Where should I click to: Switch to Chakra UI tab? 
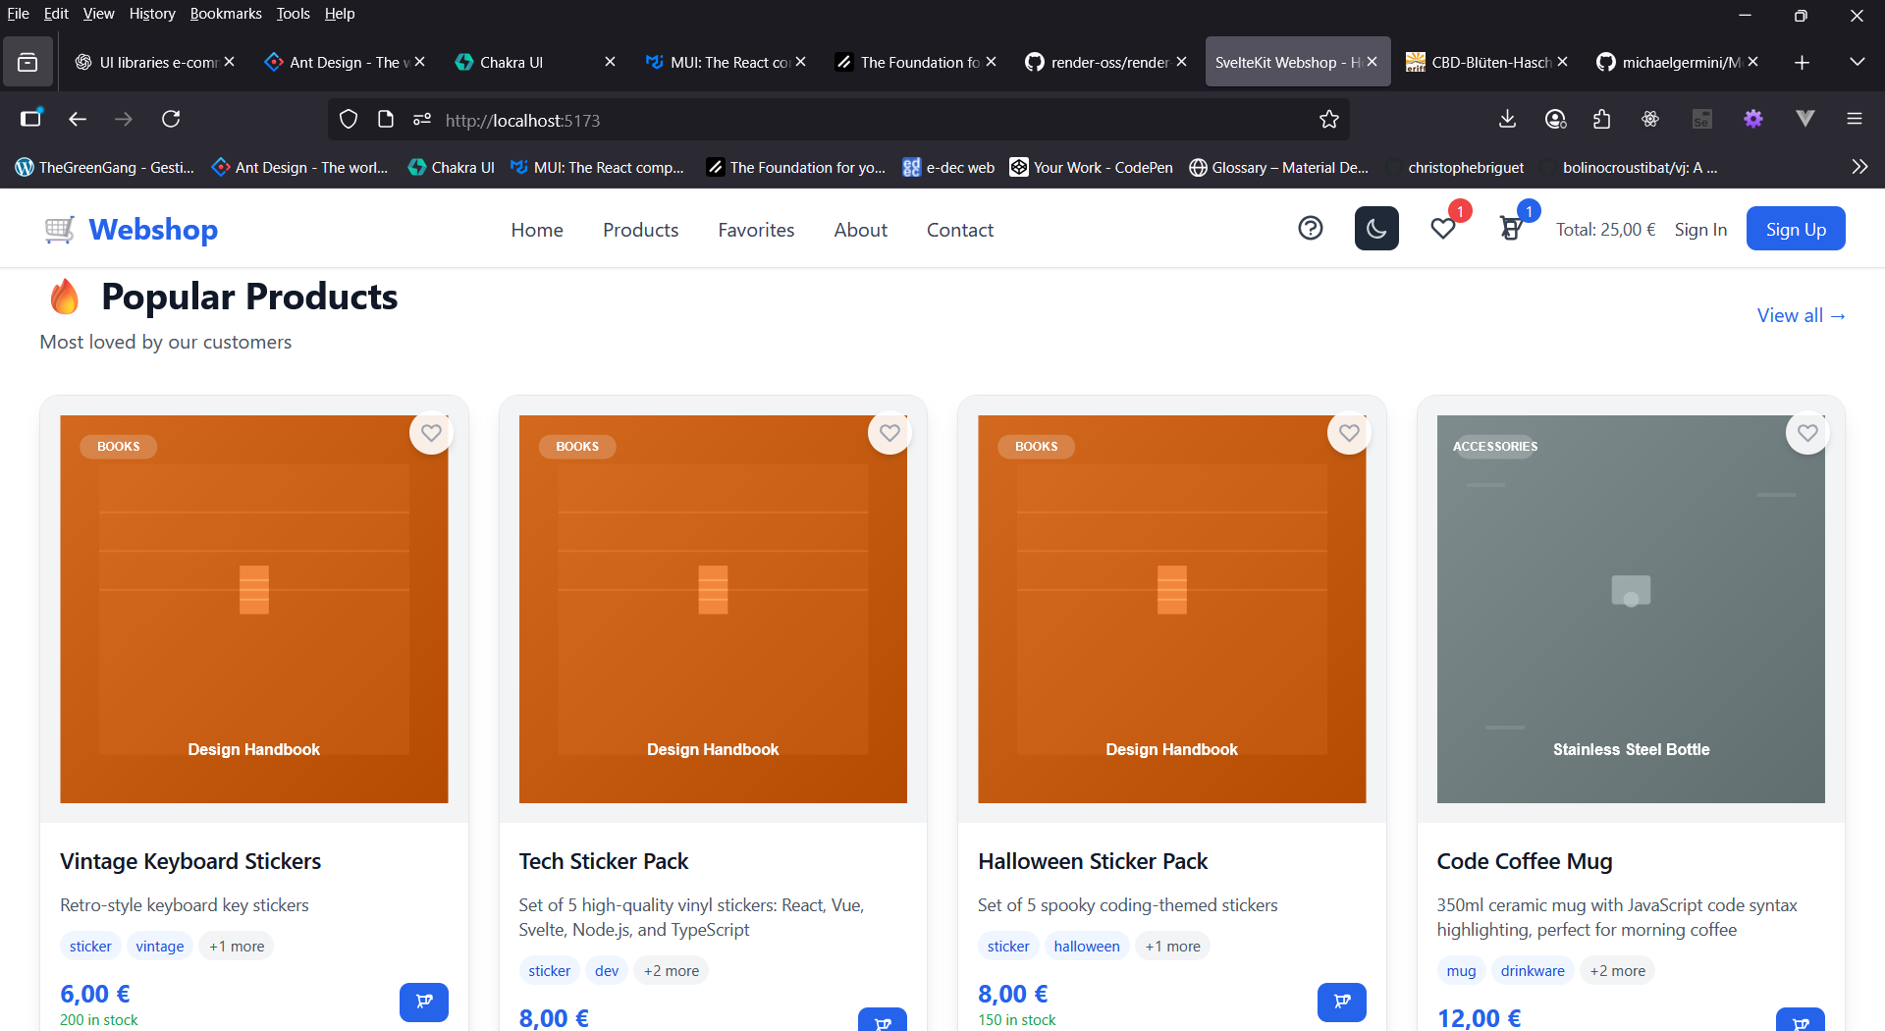click(x=535, y=62)
